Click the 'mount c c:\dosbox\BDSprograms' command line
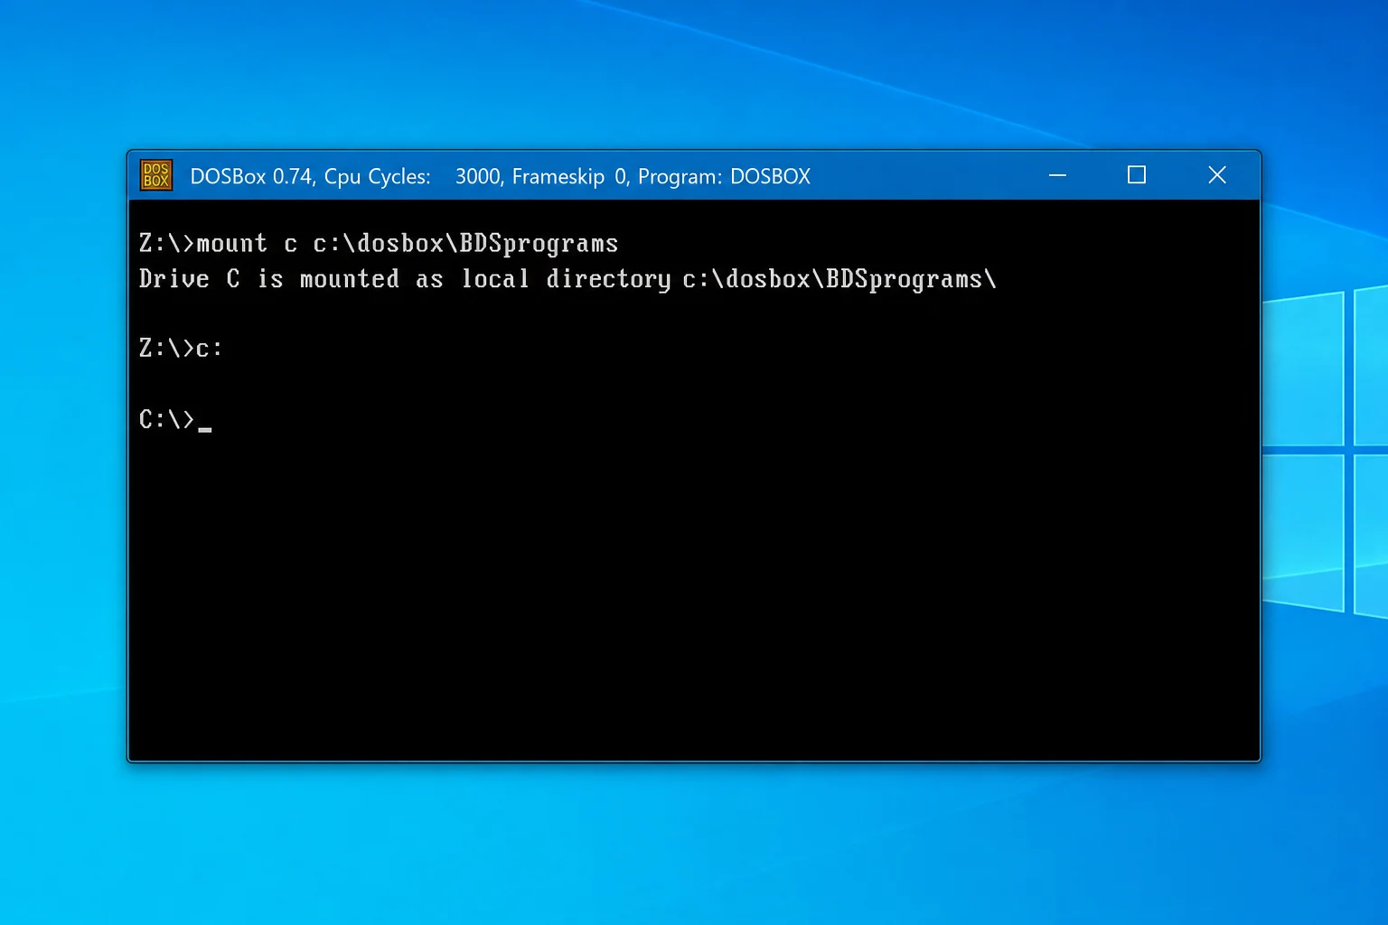1388x925 pixels. coord(379,244)
